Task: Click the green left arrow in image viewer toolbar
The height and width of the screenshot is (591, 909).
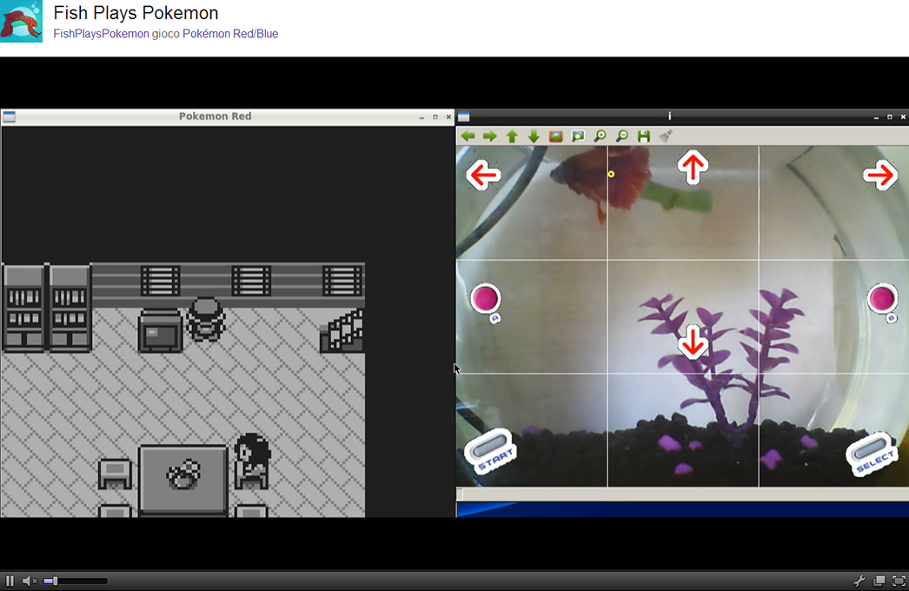Action: point(468,136)
